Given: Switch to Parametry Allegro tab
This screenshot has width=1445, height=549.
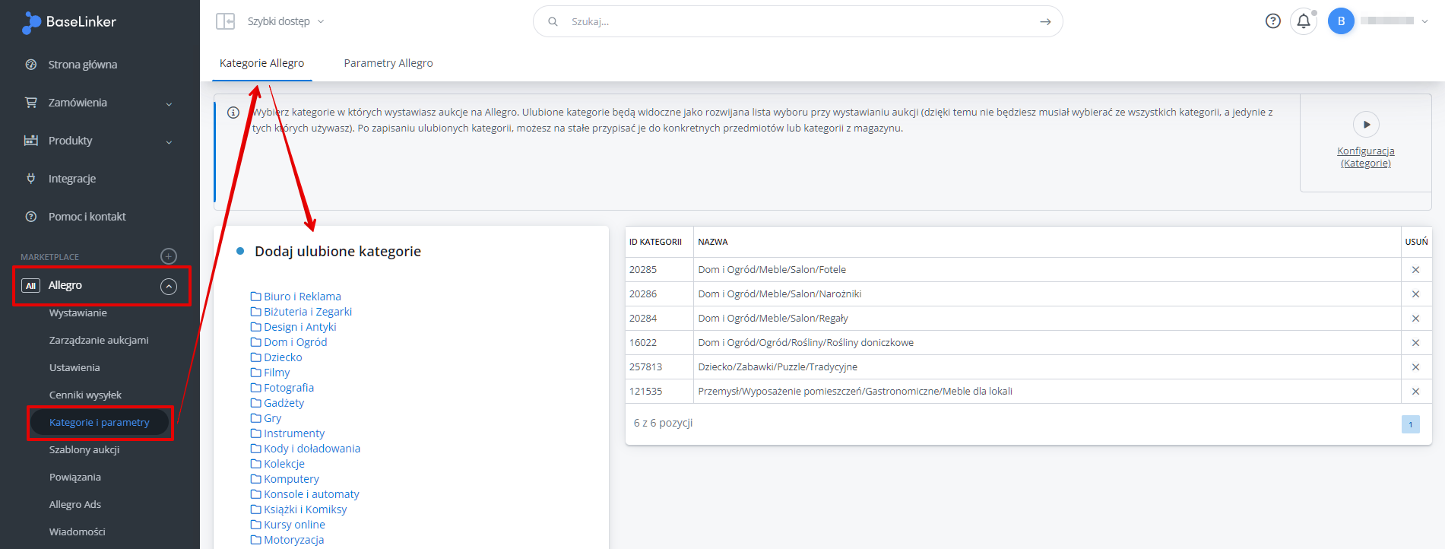Looking at the screenshot, I should pyautogui.click(x=388, y=63).
